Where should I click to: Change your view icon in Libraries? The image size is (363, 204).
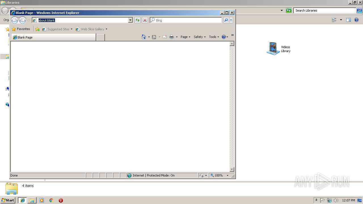(x=334, y=20)
